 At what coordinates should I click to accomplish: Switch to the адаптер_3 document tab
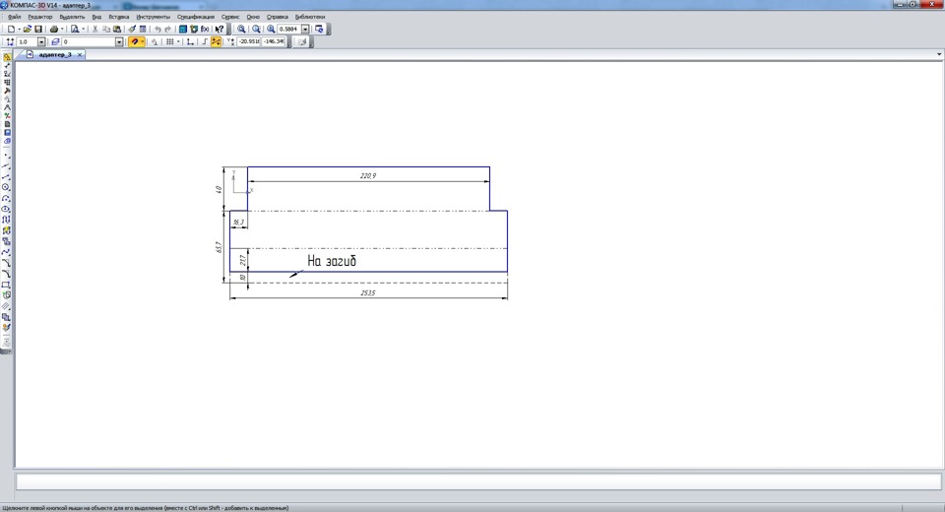coord(54,54)
